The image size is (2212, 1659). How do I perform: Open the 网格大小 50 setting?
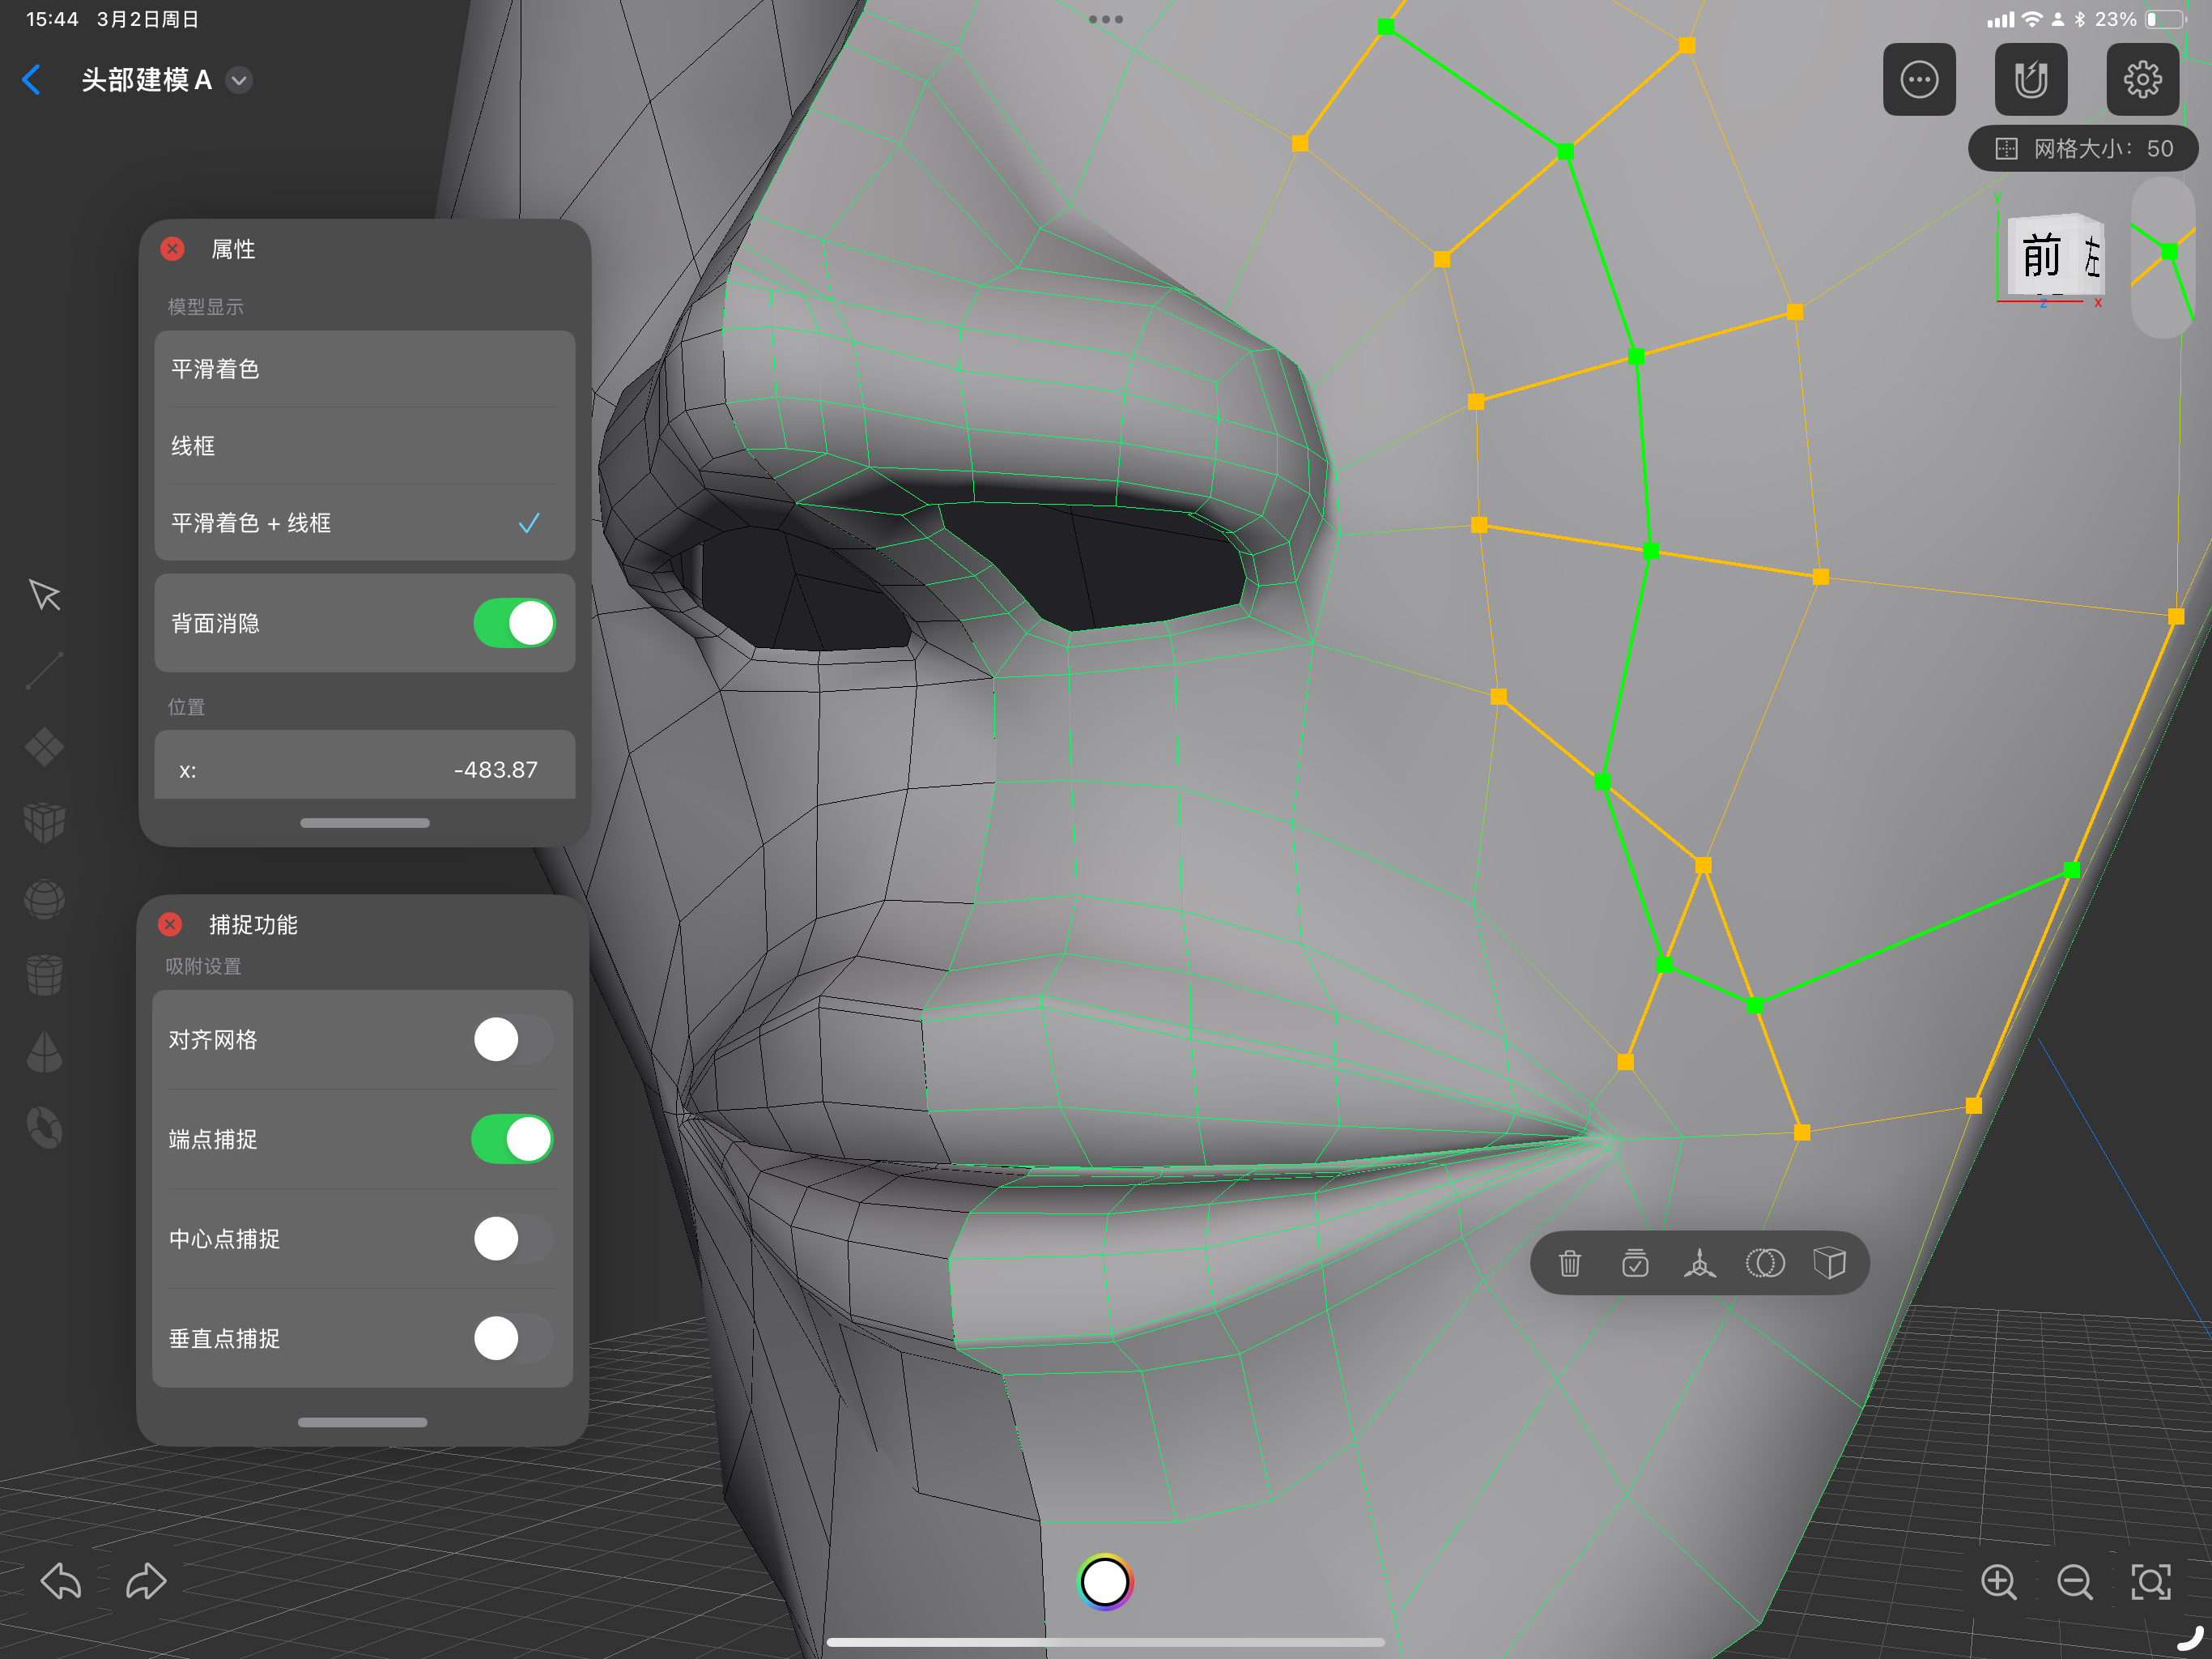click(x=2083, y=149)
